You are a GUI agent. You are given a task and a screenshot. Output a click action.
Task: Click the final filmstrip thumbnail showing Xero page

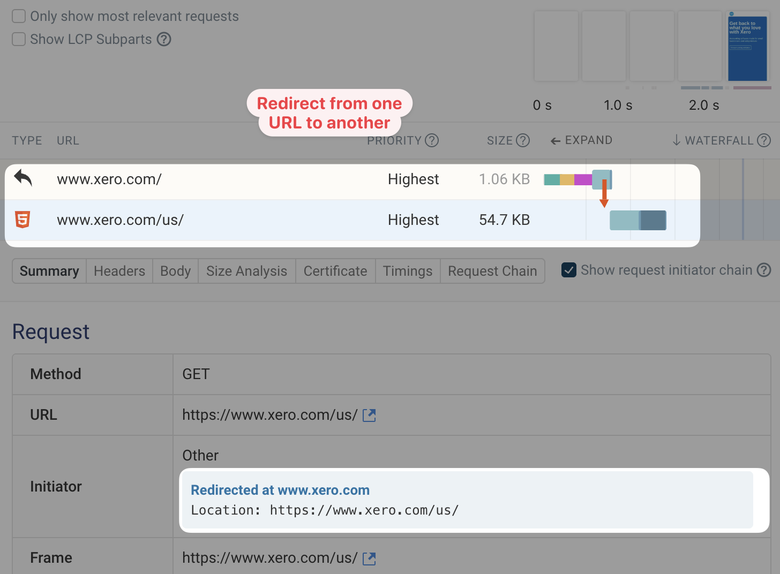pyautogui.click(x=748, y=46)
